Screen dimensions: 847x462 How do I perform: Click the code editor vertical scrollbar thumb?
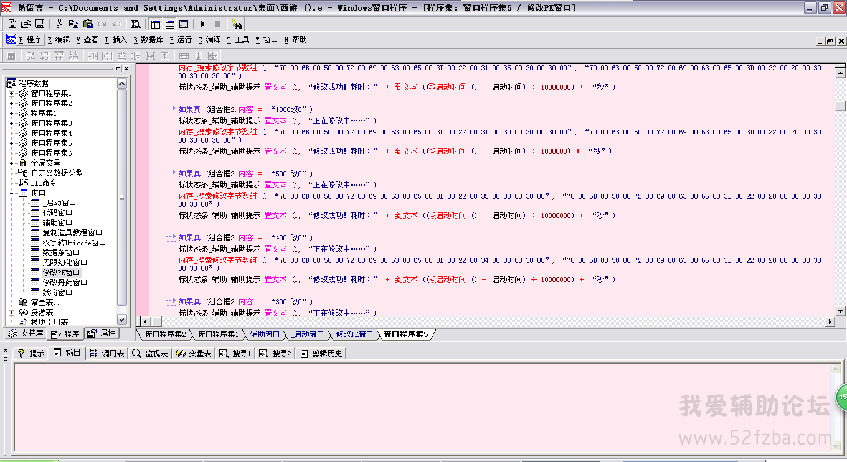pos(841,106)
